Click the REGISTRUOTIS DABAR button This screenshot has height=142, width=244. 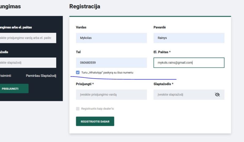click(95, 121)
